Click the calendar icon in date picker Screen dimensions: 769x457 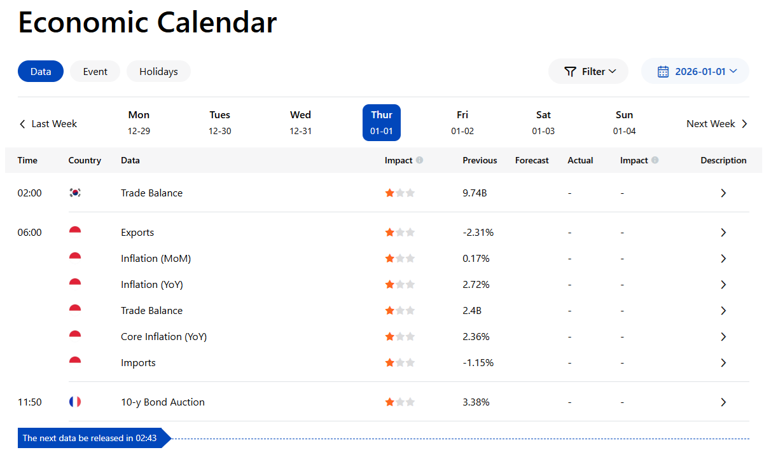[663, 71]
